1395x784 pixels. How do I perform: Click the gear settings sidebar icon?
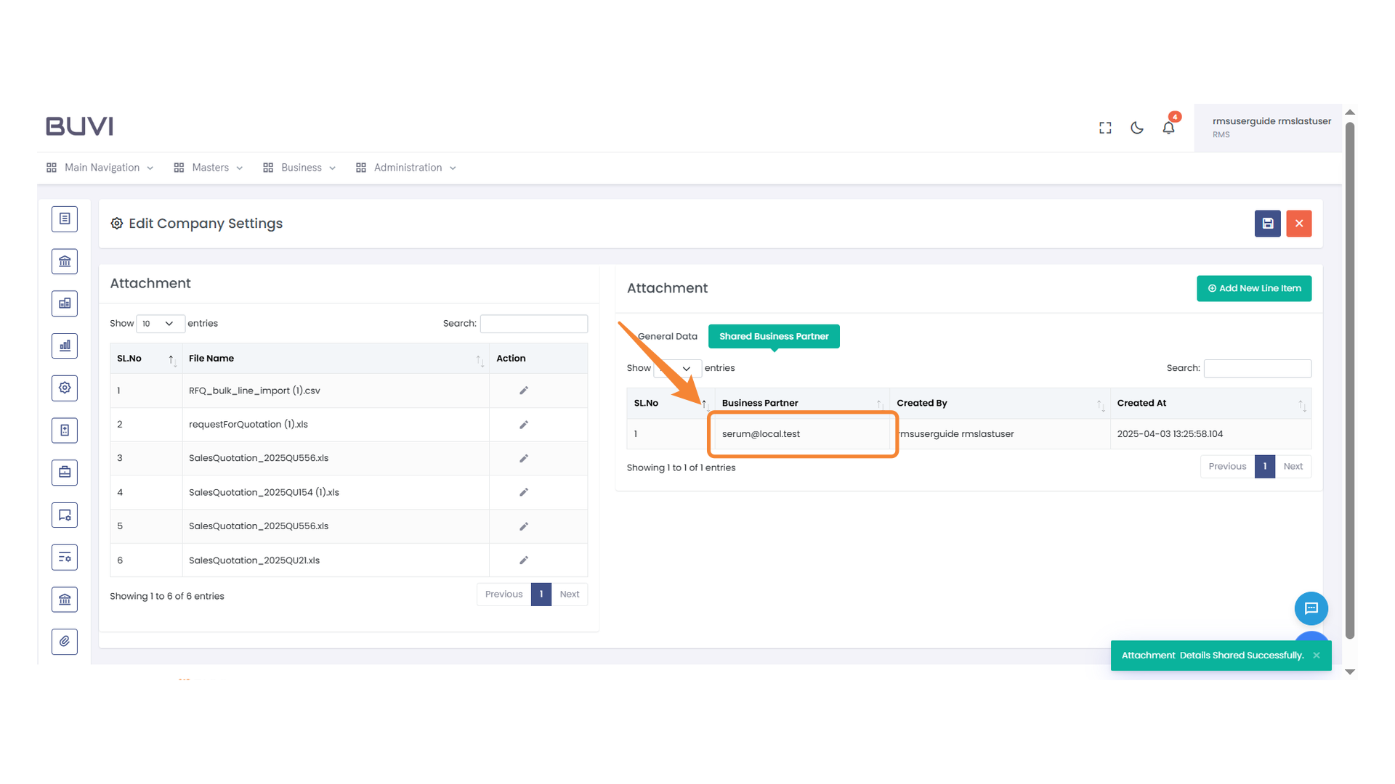tap(65, 388)
